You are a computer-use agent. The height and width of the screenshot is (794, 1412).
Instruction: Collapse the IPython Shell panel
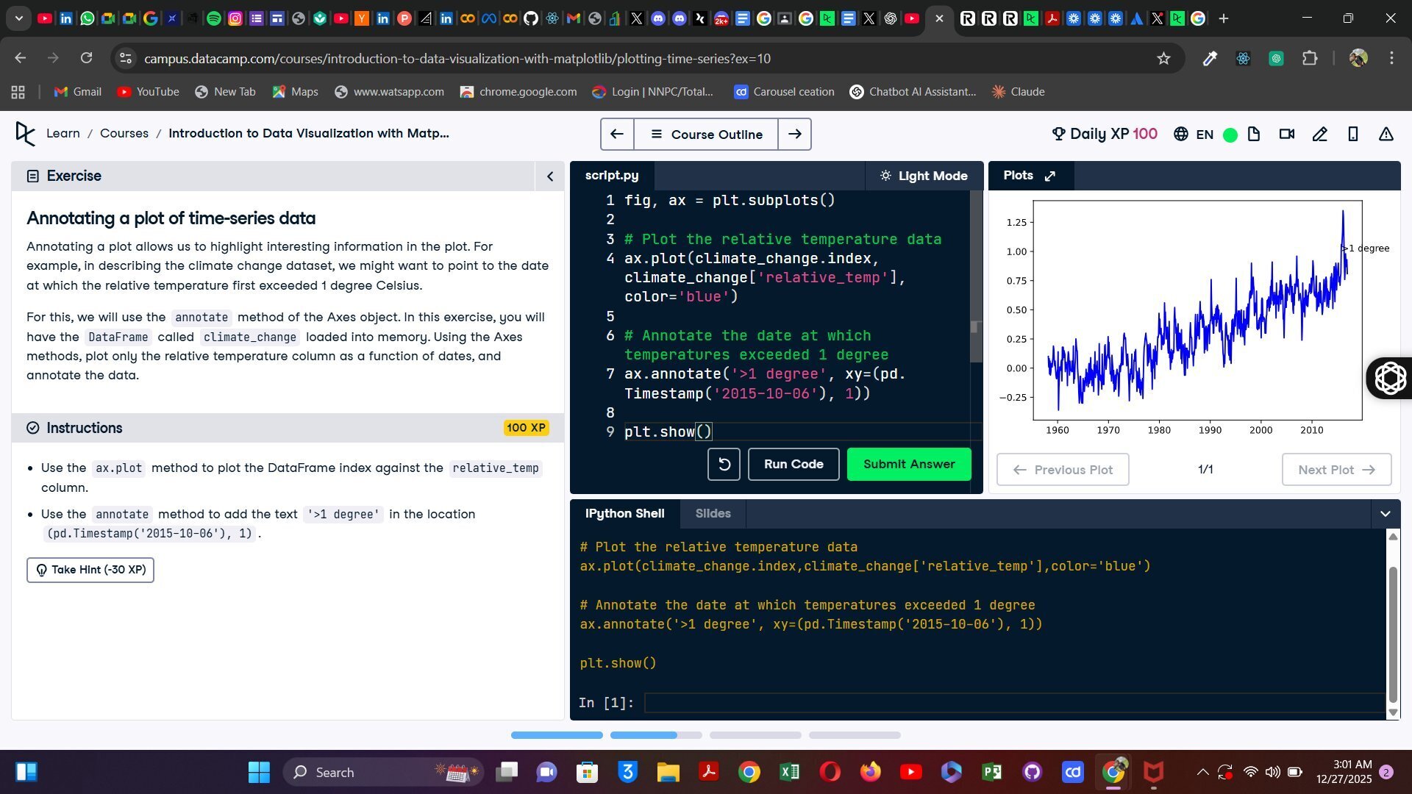1385,514
